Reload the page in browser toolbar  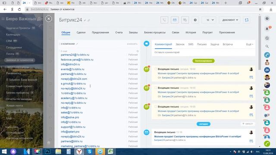(x=19, y=9)
